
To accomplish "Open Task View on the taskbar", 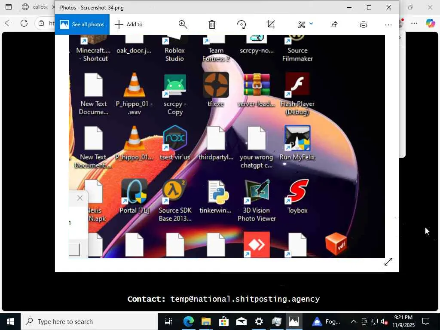I will pyautogui.click(x=168, y=321).
